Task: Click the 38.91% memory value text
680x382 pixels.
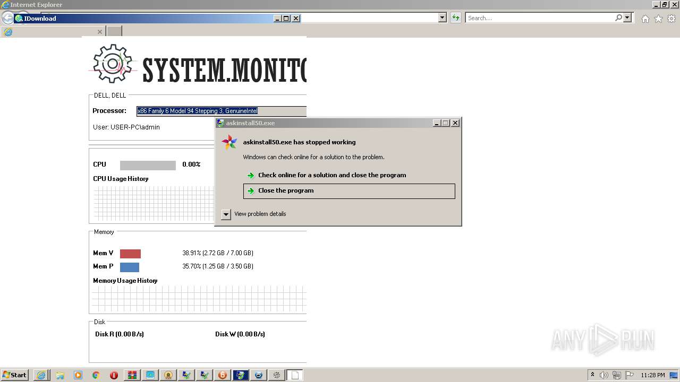Action: tap(218, 253)
